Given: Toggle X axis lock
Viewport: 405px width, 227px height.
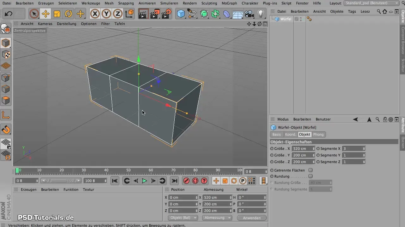Looking at the screenshot, I should tap(95, 14).
